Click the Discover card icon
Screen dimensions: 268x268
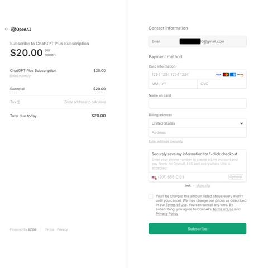click(x=240, y=75)
